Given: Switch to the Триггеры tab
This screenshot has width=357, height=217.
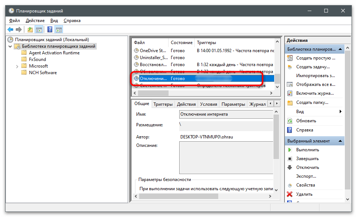Looking at the screenshot, I should click(163, 104).
